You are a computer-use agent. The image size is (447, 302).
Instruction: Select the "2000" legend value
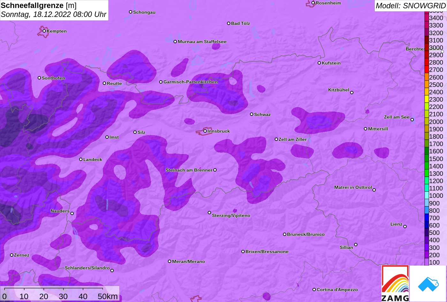pos(436,122)
